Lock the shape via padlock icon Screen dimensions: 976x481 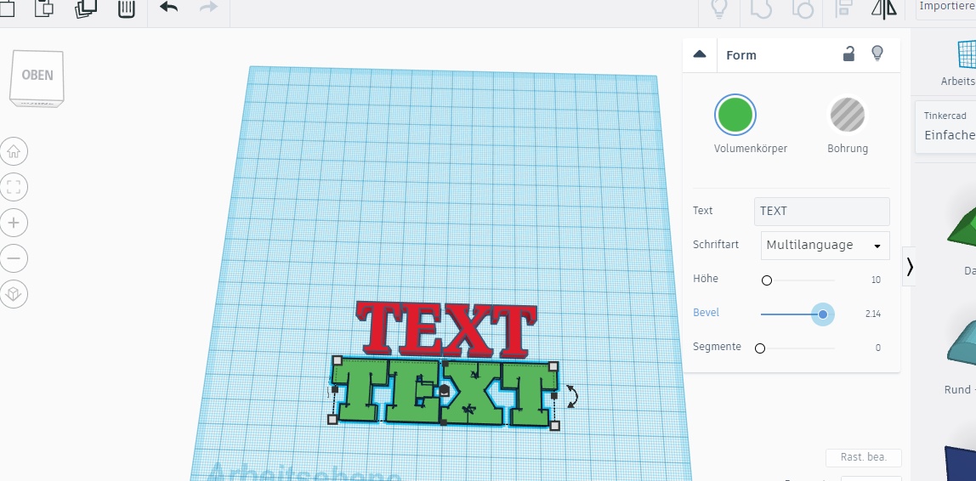click(848, 54)
